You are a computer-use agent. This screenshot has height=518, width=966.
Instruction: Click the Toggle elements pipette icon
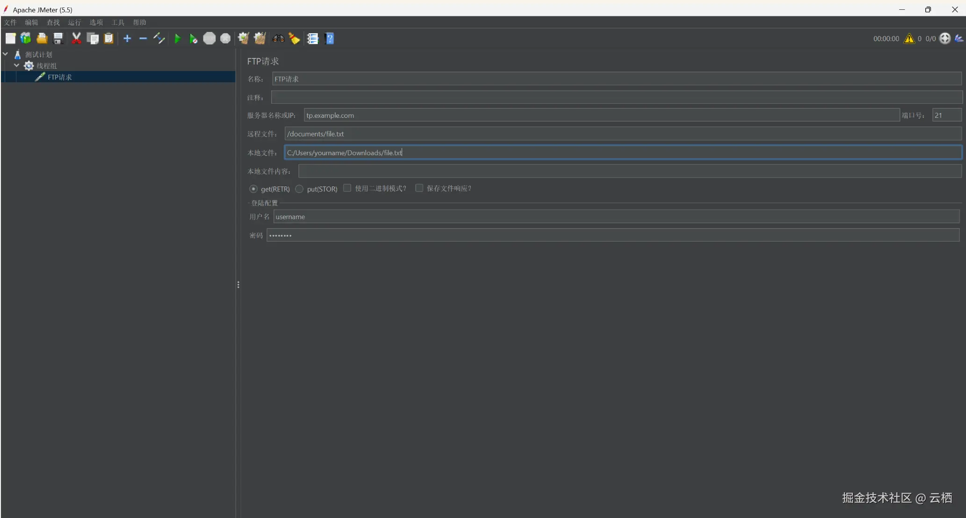tap(159, 39)
